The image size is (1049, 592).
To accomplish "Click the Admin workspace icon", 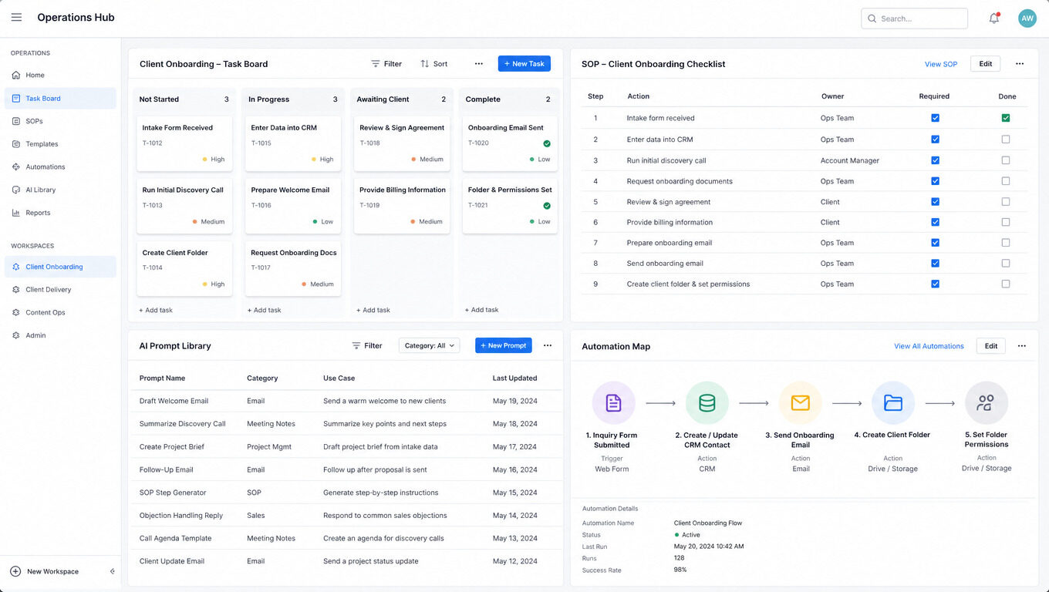I will (x=16, y=335).
